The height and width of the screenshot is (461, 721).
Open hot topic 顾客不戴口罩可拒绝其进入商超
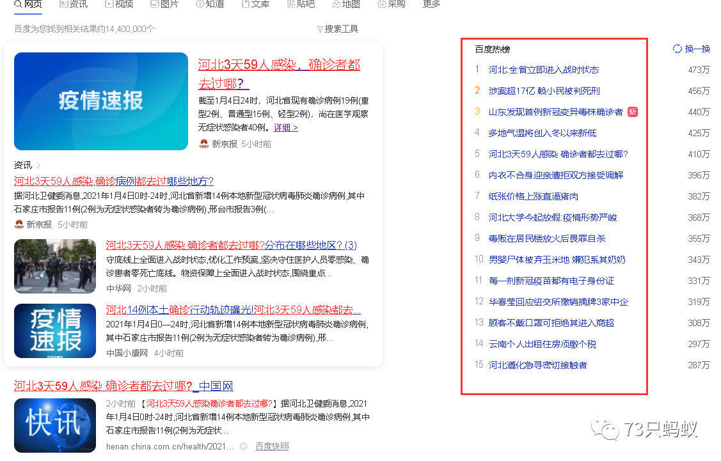[x=551, y=323]
